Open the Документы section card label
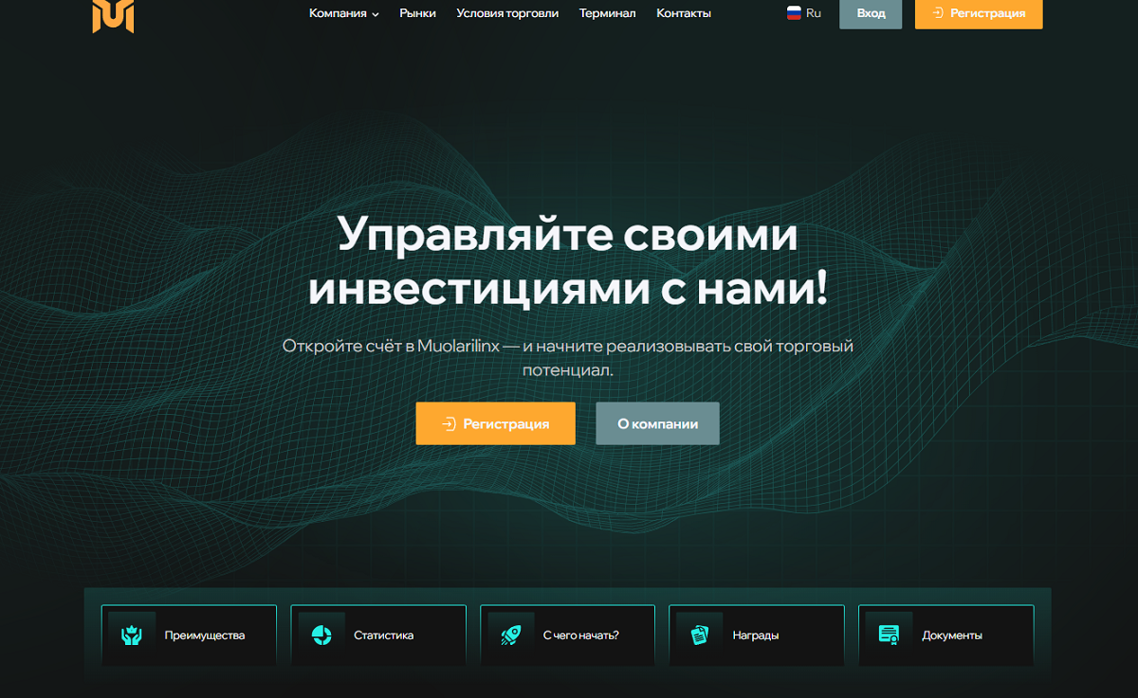The height and width of the screenshot is (698, 1138). coord(951,635)
